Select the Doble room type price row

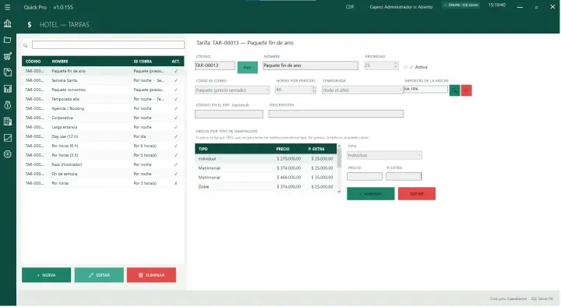point(266,187)
